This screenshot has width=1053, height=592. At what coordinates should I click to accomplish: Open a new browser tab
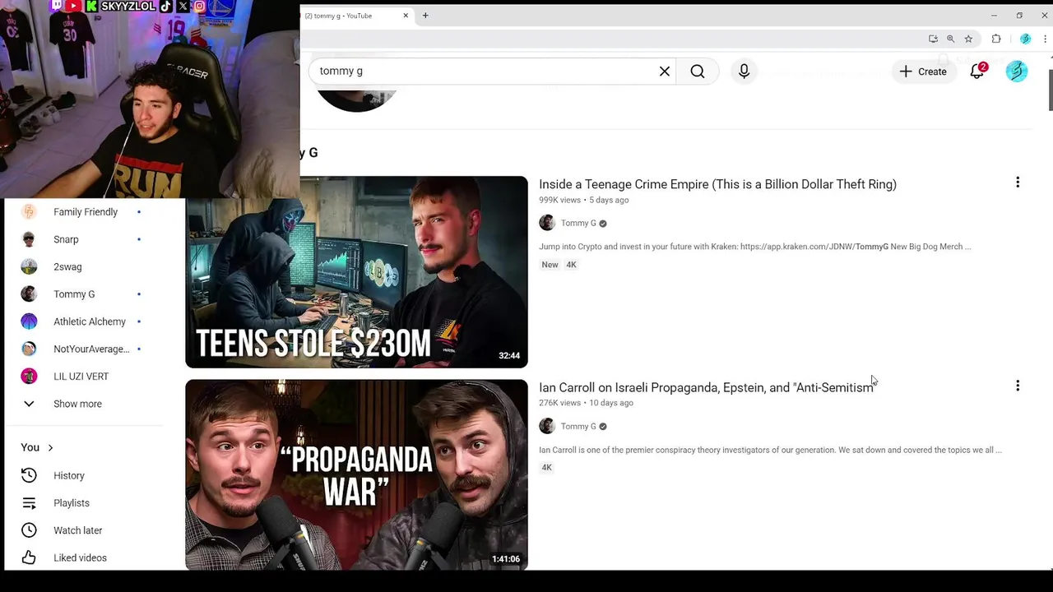tap(425, 16)
